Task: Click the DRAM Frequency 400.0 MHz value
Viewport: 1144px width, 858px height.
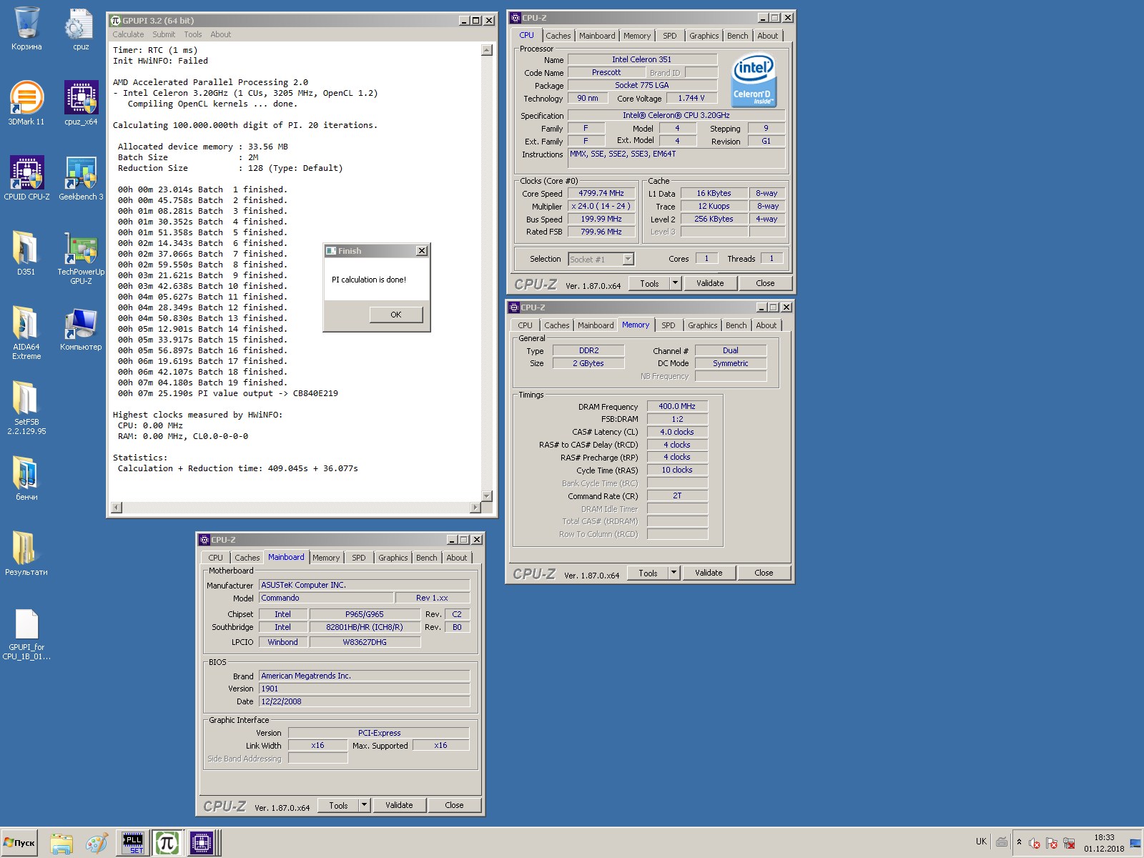Action: pyautogui.click(x=677, y=406)
